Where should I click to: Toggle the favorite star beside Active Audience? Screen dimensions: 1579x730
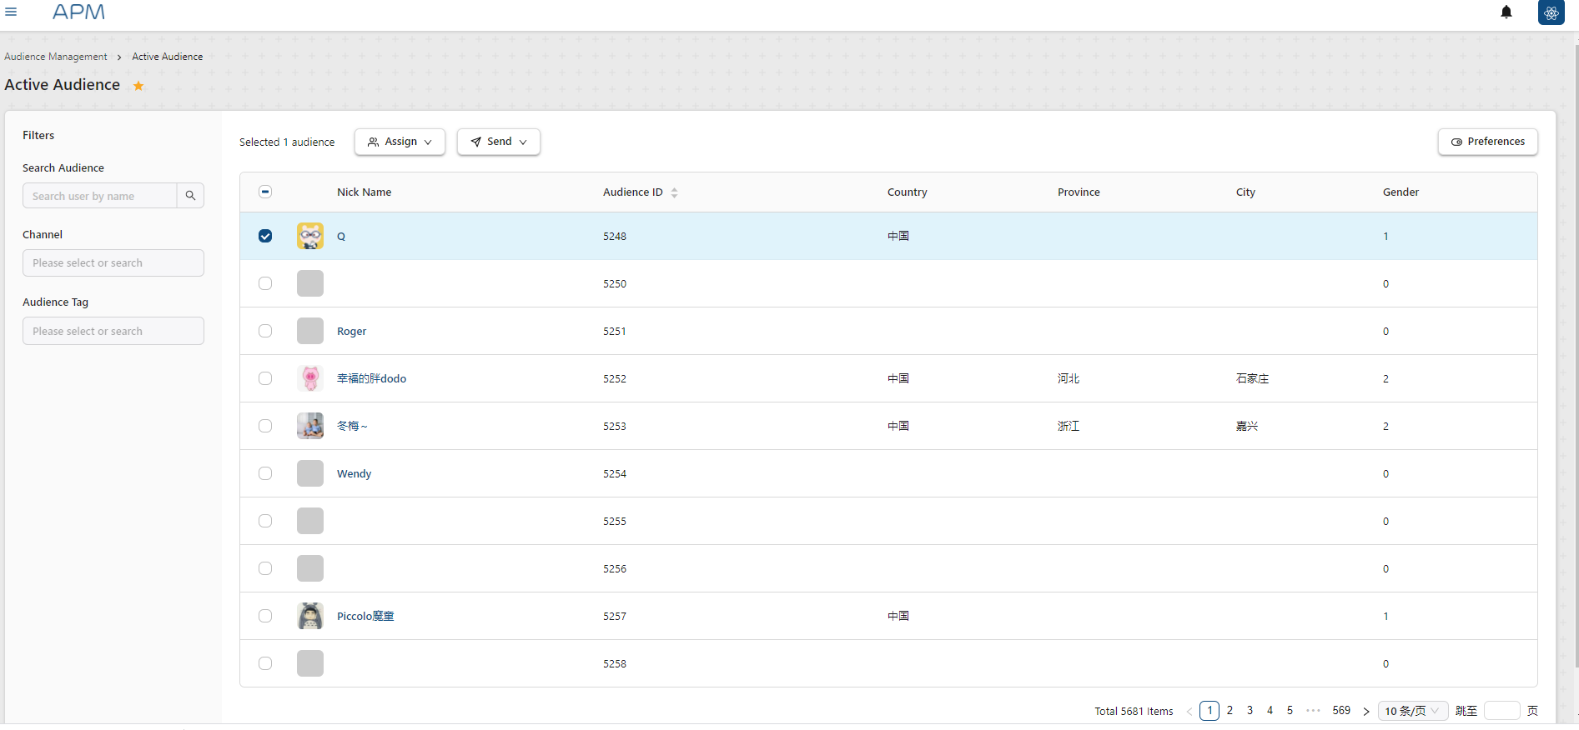click(138, 86)
